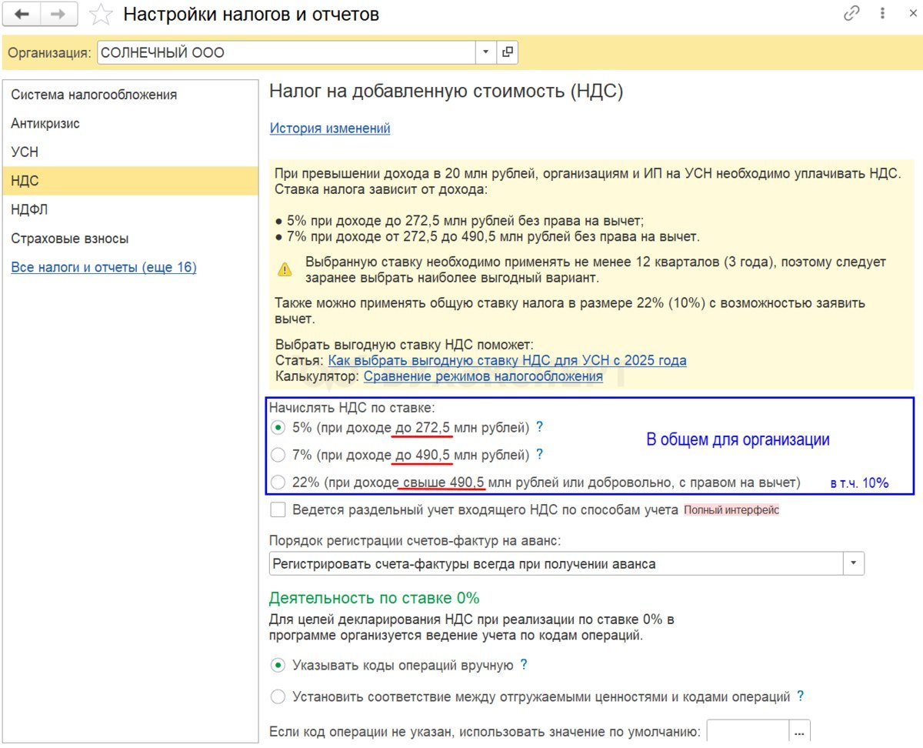Add page to favorites with star icon

pos(101,14)
